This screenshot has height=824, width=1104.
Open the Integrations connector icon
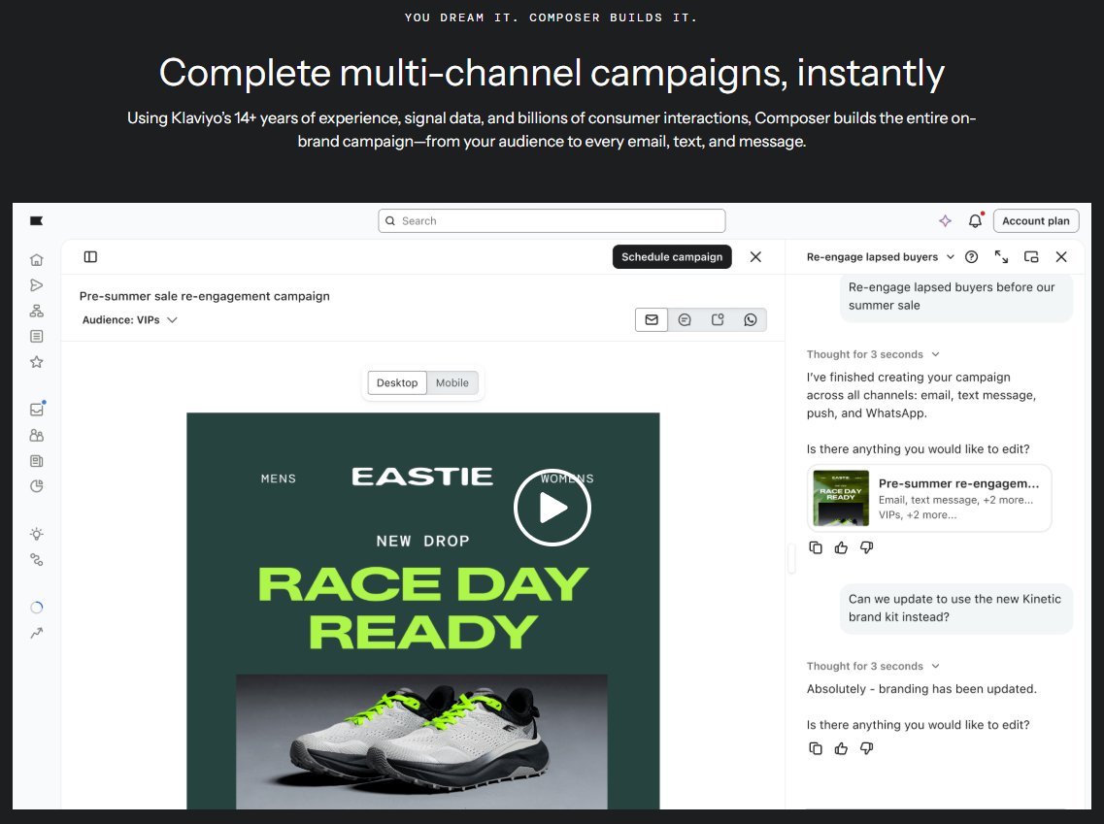[x=37, y=560]
